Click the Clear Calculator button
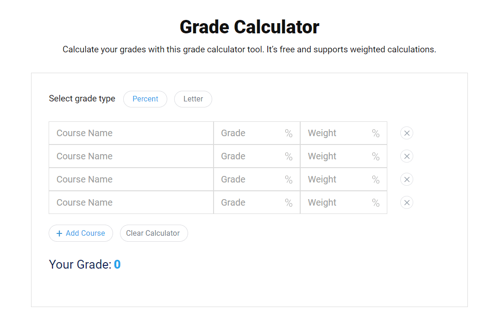 click(154, 233)
